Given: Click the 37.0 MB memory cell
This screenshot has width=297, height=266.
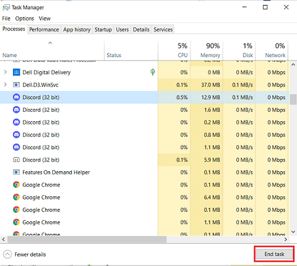Looking at the screenshot, I should click(207, 85).
